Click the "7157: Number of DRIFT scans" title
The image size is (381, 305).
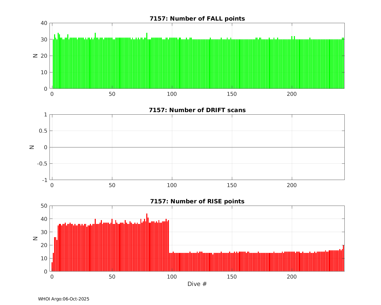point(197,110)
